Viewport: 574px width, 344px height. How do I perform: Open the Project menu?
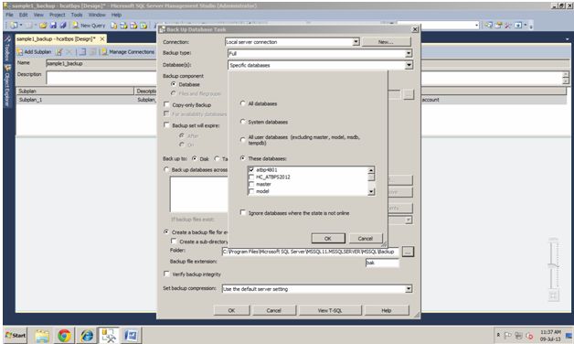tap(57, 15)
